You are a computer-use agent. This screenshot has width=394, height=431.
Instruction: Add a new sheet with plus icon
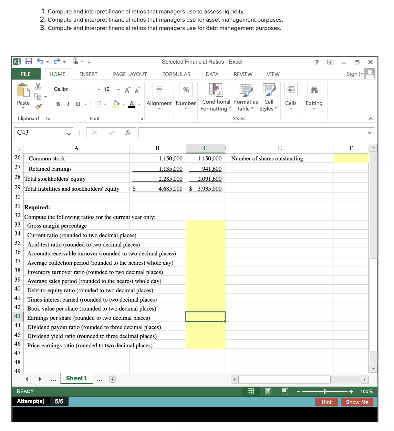[x=112, y=379]
